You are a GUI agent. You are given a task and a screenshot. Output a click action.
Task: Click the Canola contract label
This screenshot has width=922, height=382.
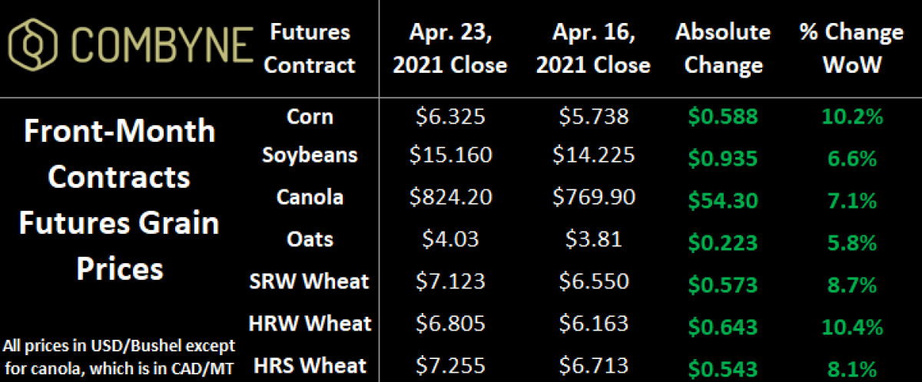pos(311,197)
